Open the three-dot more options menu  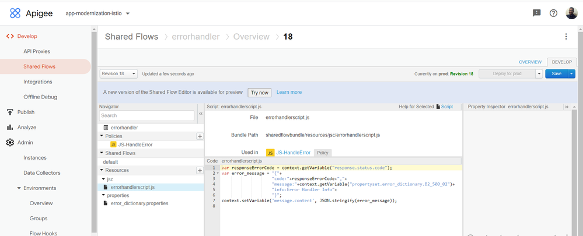[x=566, y=36]
